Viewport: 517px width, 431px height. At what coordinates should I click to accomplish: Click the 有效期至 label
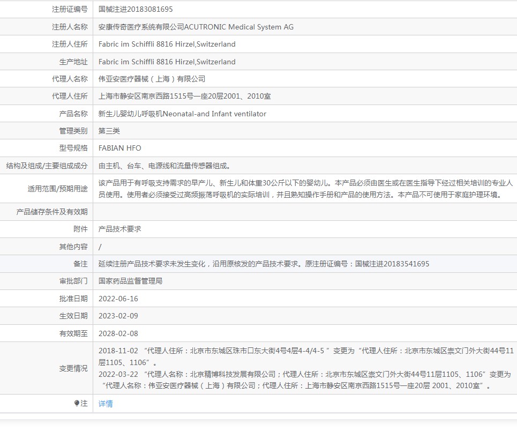(73, 333)
